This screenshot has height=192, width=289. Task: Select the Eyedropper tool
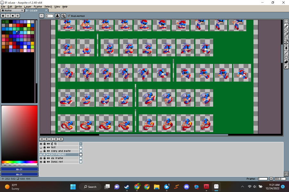point(286,35)
